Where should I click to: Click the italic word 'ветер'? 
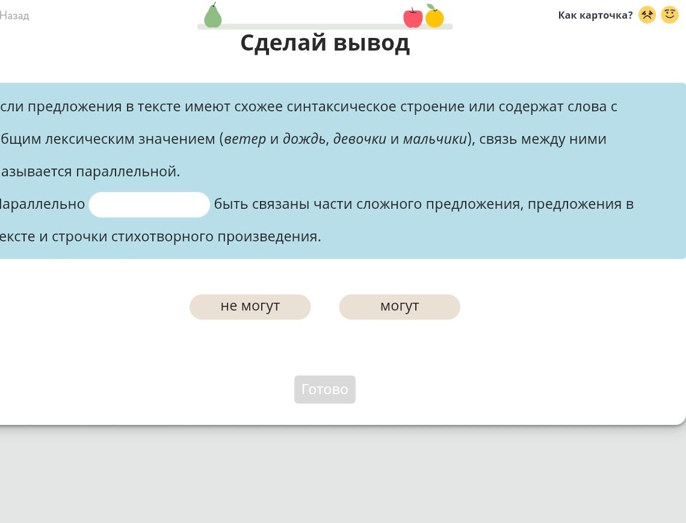pos(245,139)
